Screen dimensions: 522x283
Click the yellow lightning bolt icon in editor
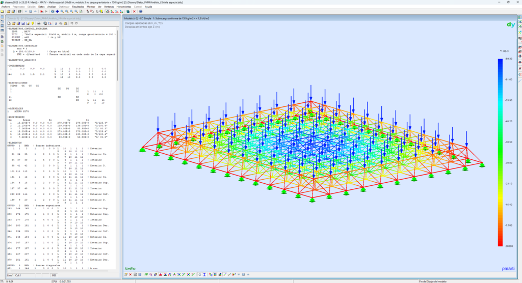33,23
